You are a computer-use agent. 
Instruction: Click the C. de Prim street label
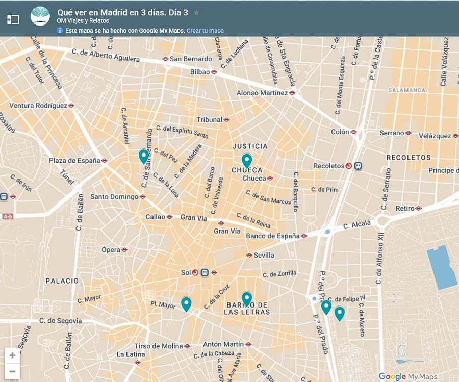coord(325,190)
